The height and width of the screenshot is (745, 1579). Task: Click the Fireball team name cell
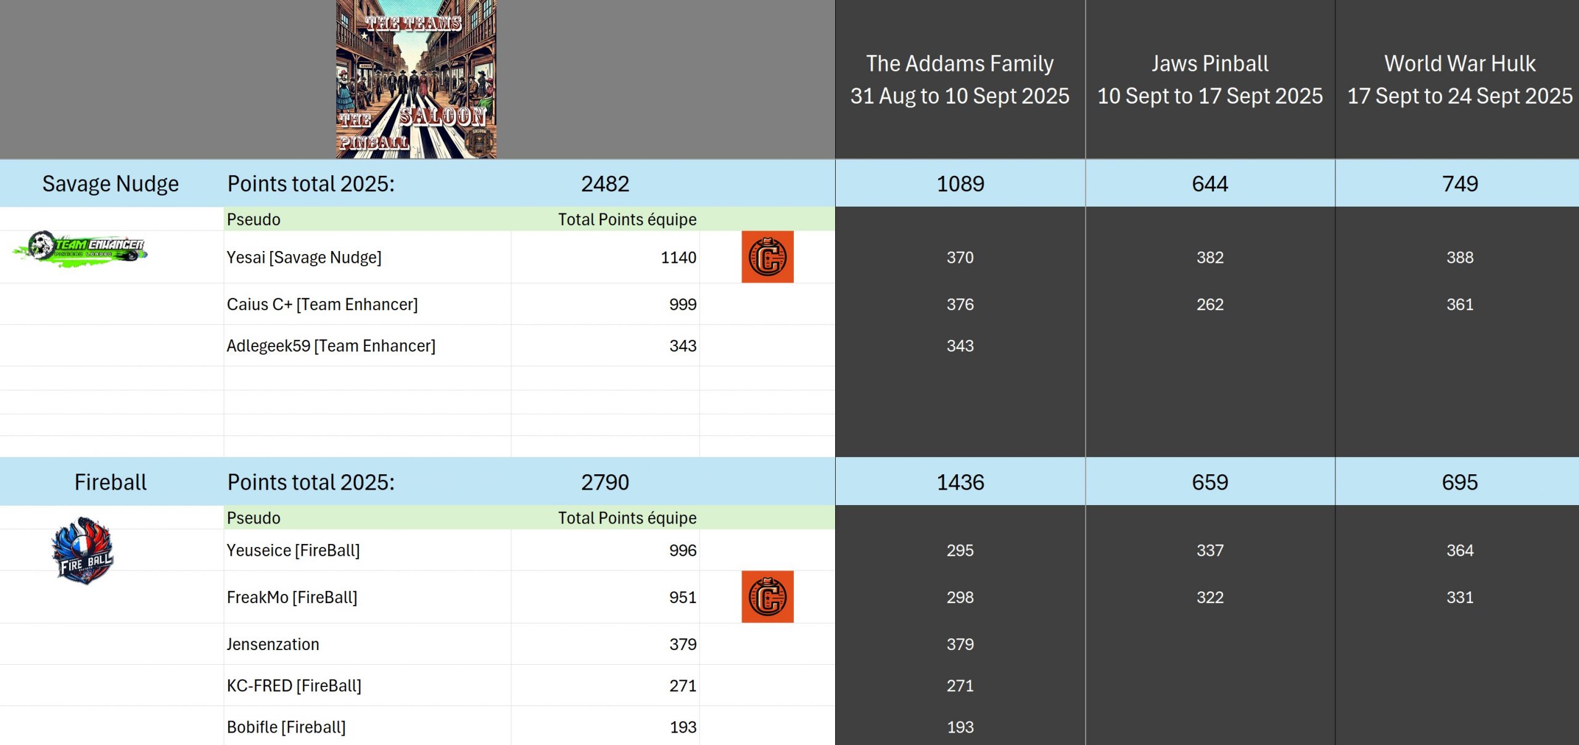click(x=110, y=482)
